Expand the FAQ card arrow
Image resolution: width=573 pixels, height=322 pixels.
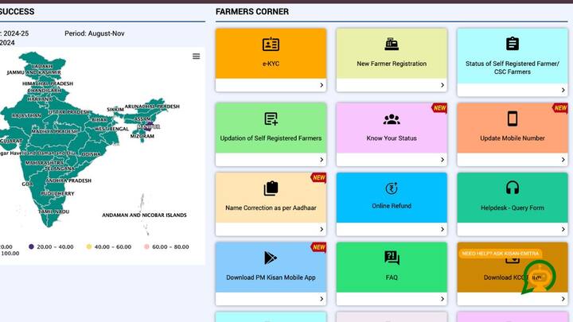click(442, 299)
